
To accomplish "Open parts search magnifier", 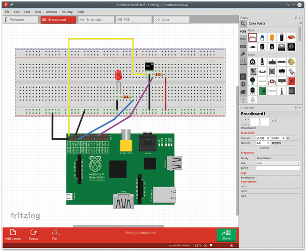I will [x=243, y=24].
